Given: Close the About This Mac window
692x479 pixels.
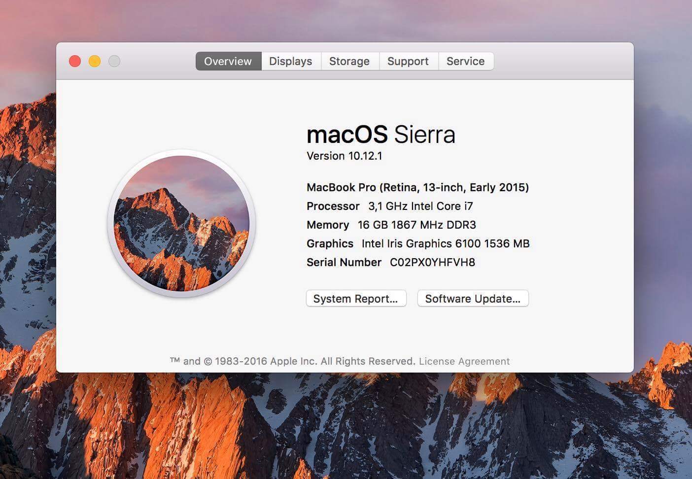Looking at the screenshot, I should click(x=75, y=61).
